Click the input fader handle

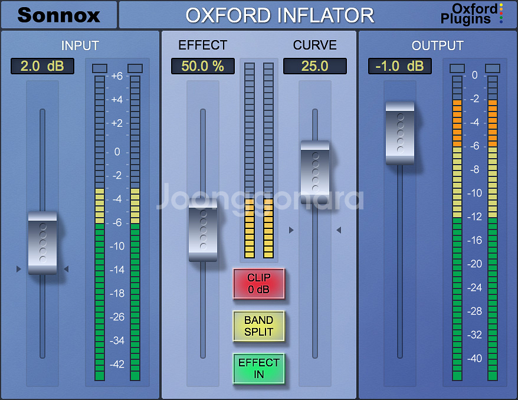pos(42,243)
